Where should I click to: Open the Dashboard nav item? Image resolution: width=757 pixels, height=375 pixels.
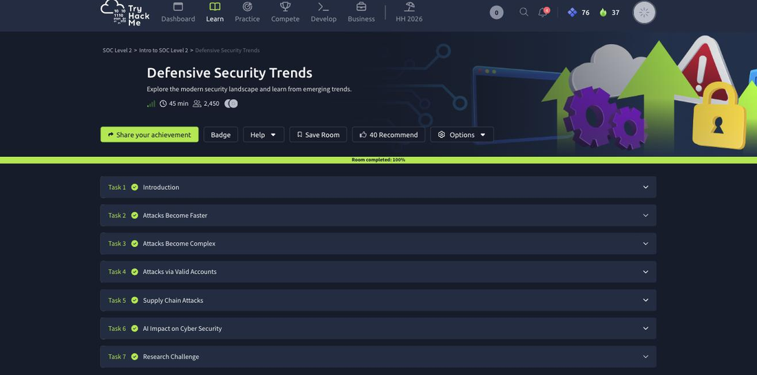pos(178,12)
